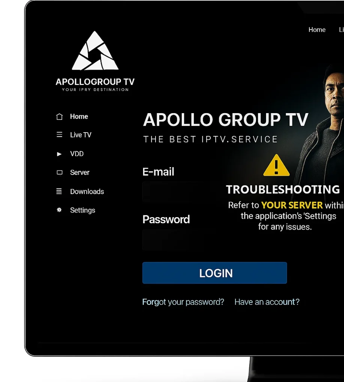
Task: Click the Home house icon in sidebar
Action: (x=60, y=117)
